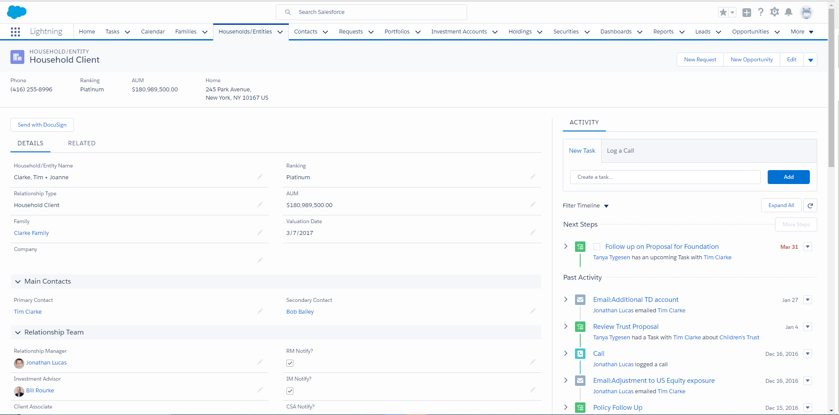Open Tim Clarke primary contact link
Screen dimensions: 839x415
[28, 312]
